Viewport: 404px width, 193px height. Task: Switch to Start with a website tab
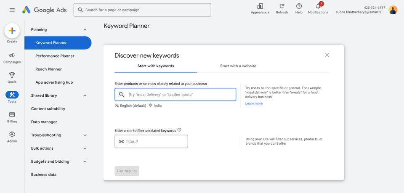[238, 66]
